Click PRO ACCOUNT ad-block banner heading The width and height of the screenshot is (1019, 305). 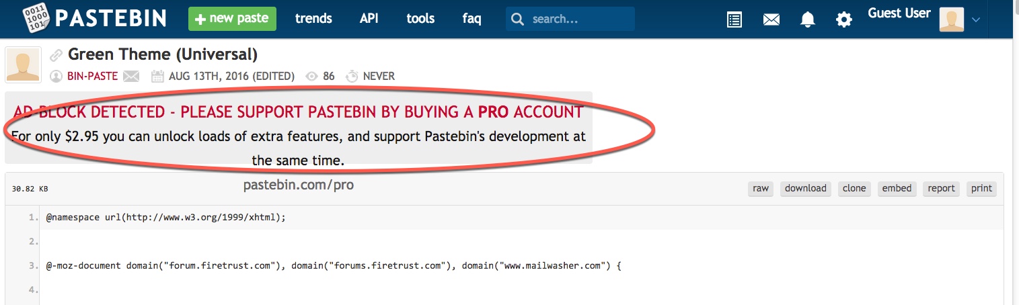[298, 112]
